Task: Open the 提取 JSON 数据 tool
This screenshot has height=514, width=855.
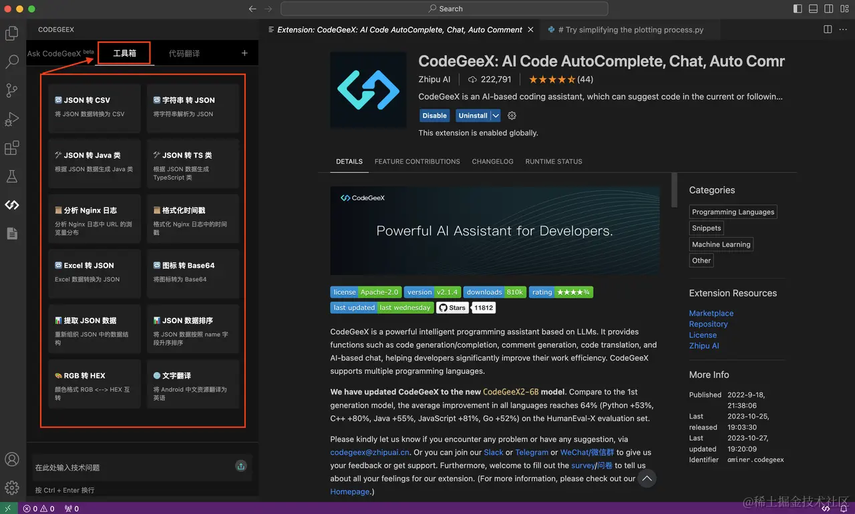Action: pyautogui.click(x=94, y=328)
